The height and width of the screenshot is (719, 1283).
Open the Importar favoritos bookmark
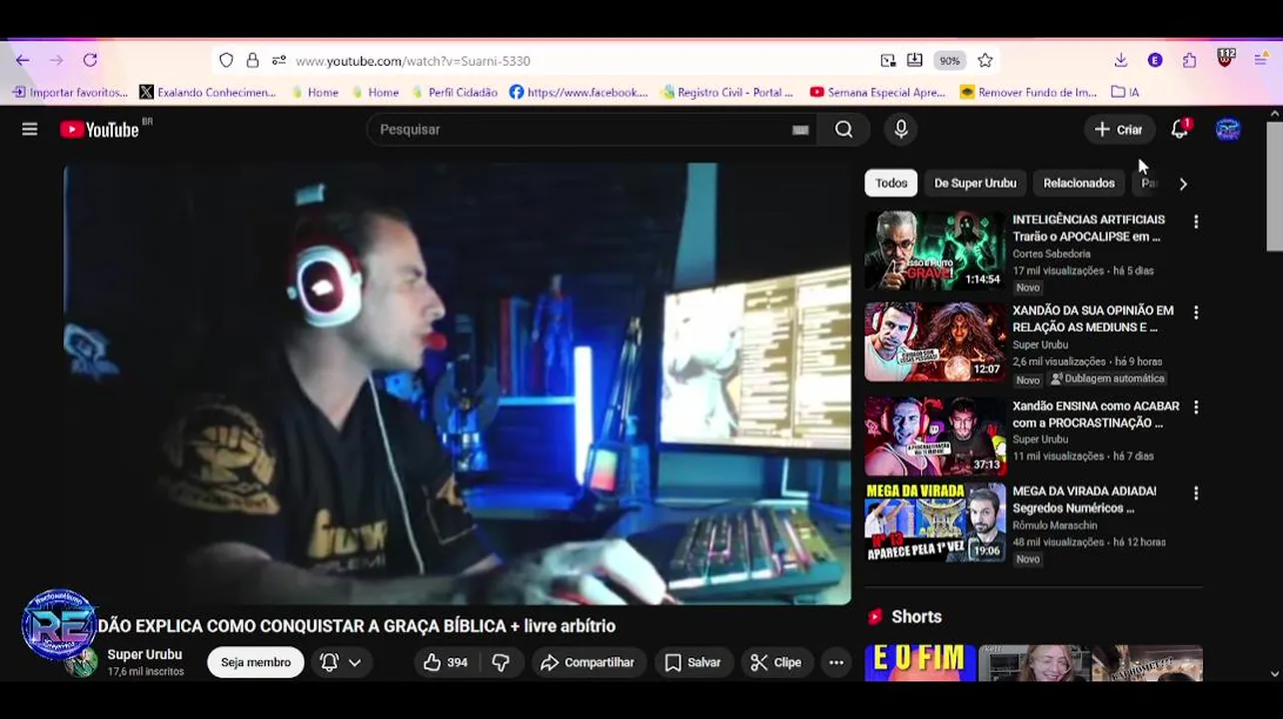70,92
